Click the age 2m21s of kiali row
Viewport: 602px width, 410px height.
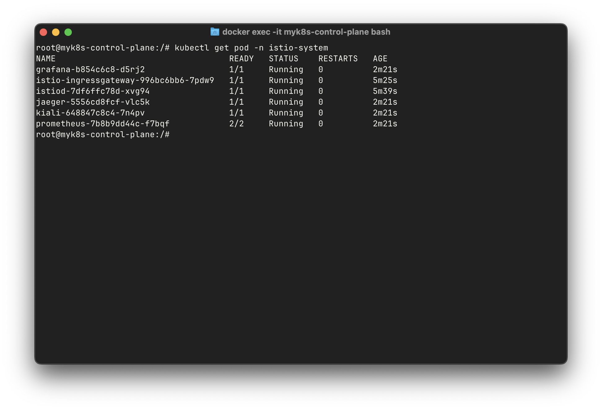click(x=385, y=113)
